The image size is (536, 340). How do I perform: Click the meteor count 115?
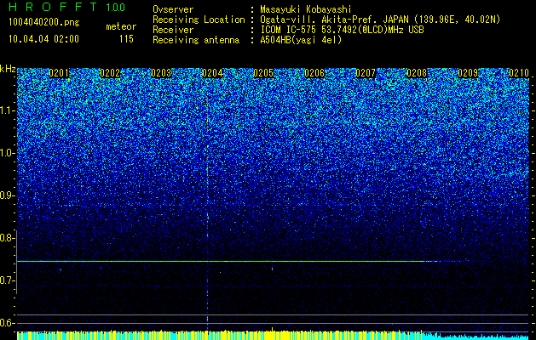[126, 39]
